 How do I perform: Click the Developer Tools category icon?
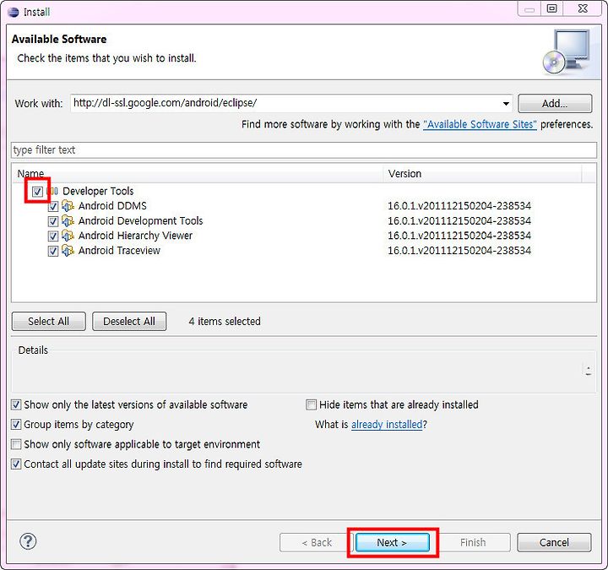[52, 191]
